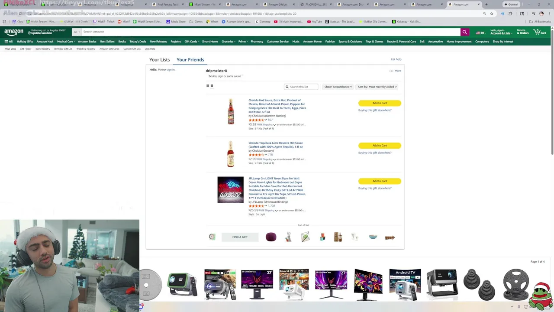Open the search category All dropdown
The width and height of the screenshot is (554, 312).
click(77, 32)
